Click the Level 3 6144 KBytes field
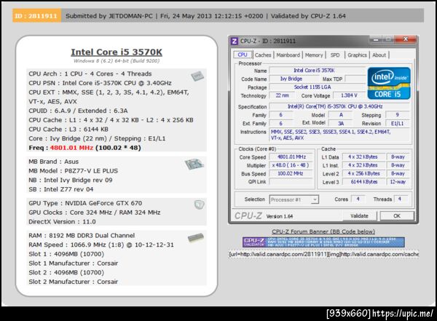 pyautogui.click(x=364, y=182)
